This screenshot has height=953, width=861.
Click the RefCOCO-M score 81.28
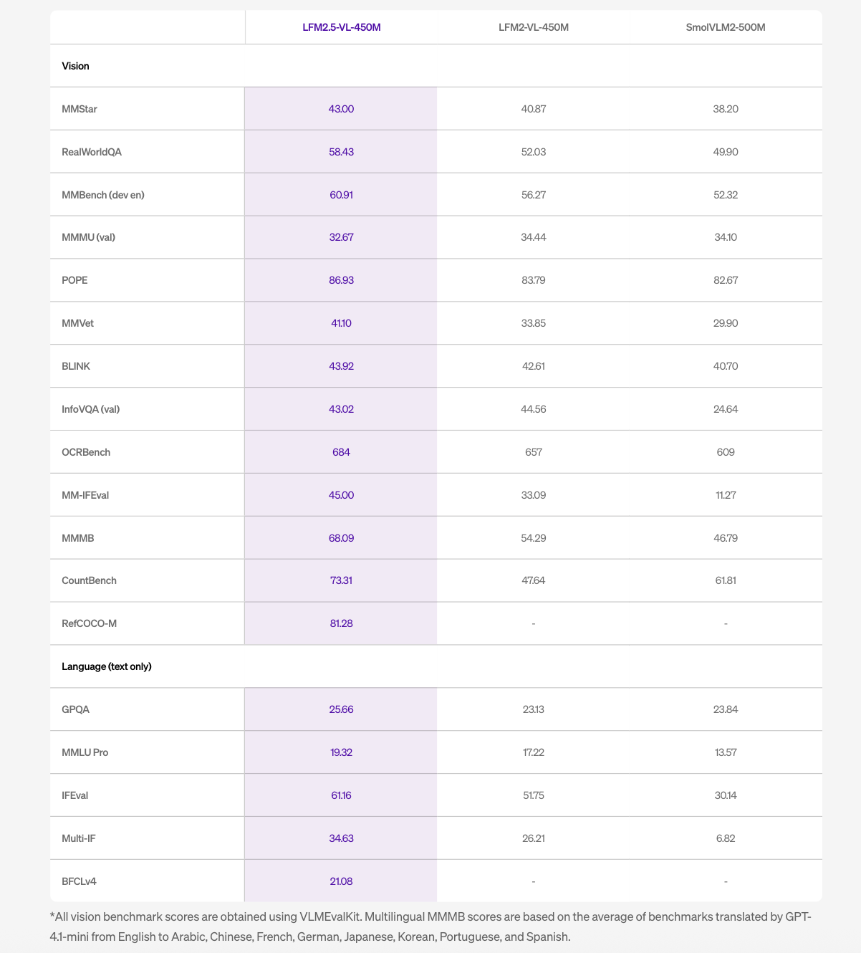click(x=341, y=623)
